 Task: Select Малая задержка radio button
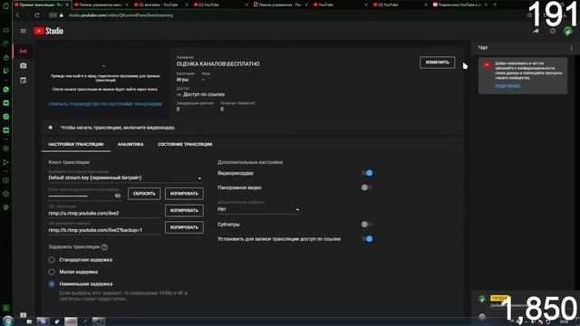pyautogui.click(x=52, y=272)
